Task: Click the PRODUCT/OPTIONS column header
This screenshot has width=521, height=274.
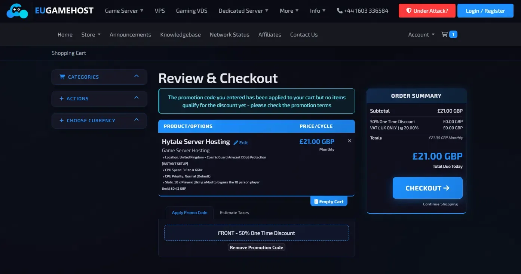Action: [188, 126]
